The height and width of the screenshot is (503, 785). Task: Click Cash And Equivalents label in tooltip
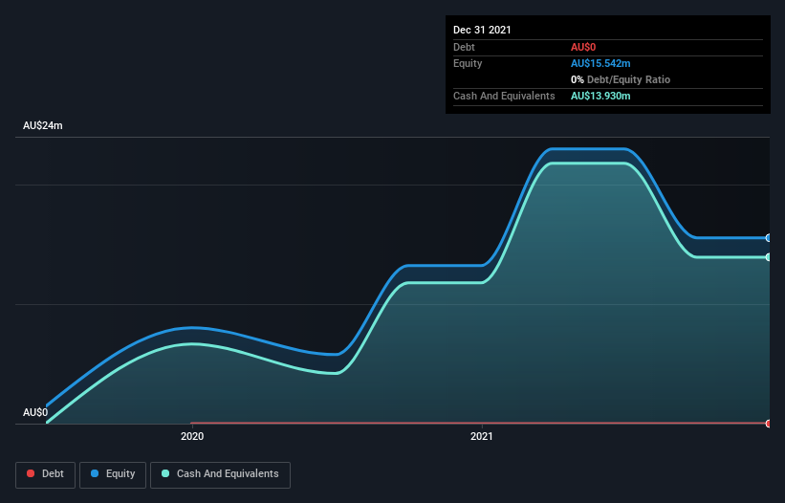pos(504,96)
